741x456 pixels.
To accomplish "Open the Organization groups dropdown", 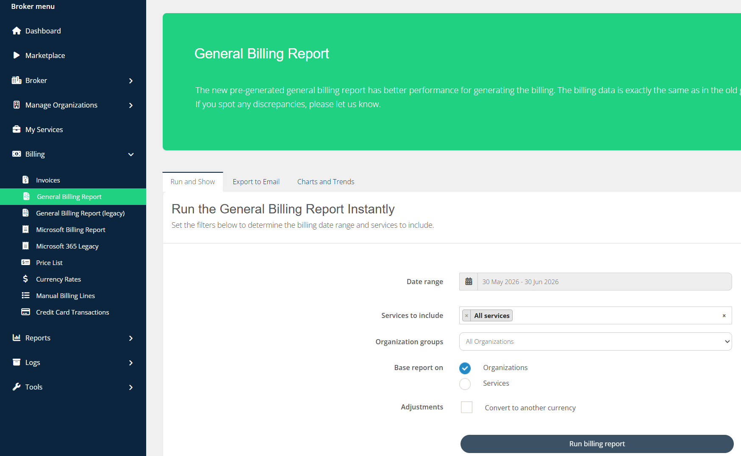I will pos(595,342).
